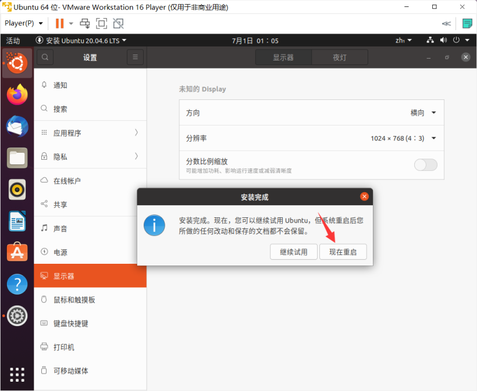Toggle the fractional scaling switch
The image size is (477, 391).
pos(425,165)
